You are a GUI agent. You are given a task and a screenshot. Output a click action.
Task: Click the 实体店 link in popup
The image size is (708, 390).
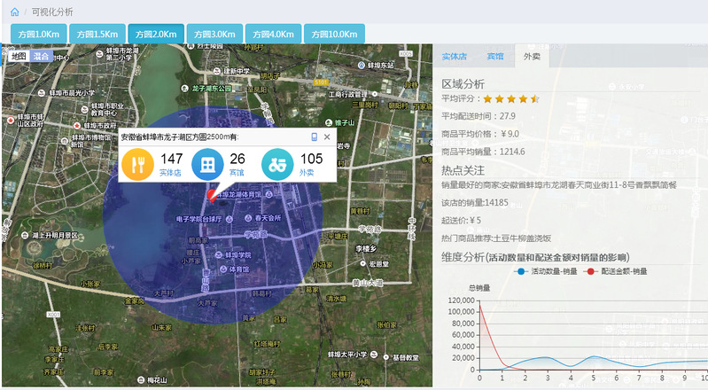[170, 173]
